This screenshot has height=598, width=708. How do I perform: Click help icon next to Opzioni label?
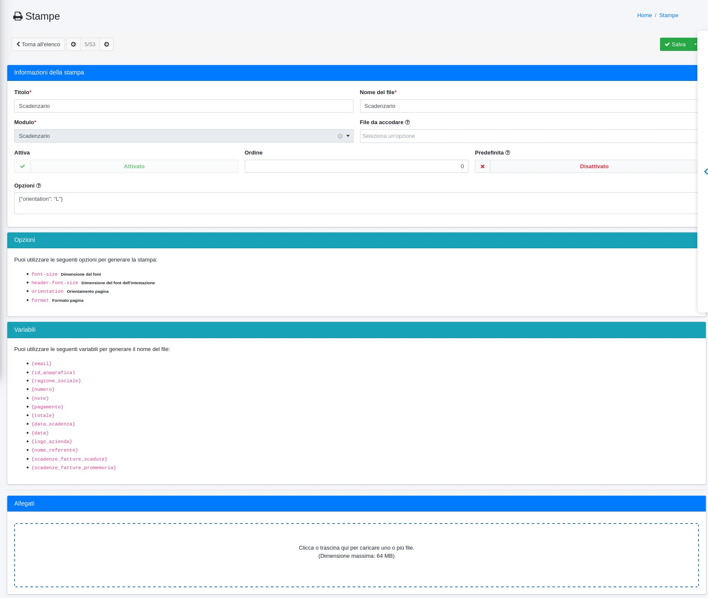click(39, 186)
